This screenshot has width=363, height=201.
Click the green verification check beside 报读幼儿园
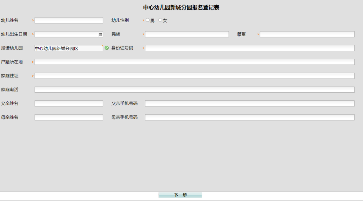point(107,48)
